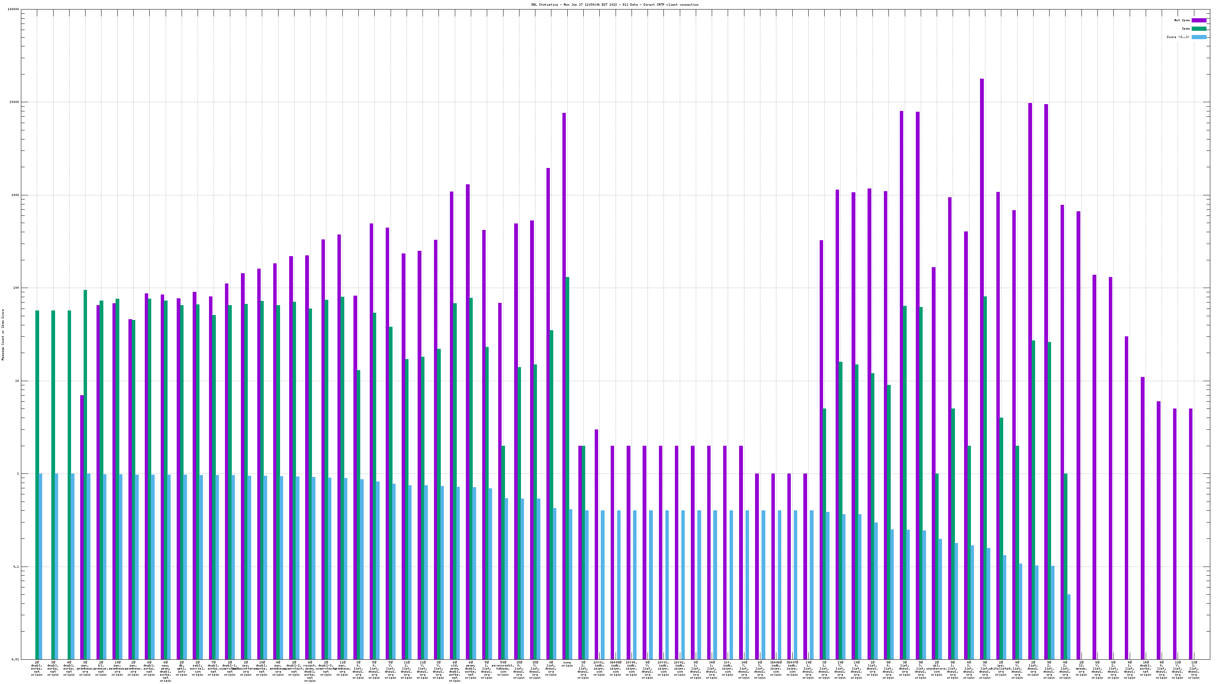Select the psbl.surriel.com x-axis label
This screenshot has width=1216, height=684.
(x=197, y=668)
